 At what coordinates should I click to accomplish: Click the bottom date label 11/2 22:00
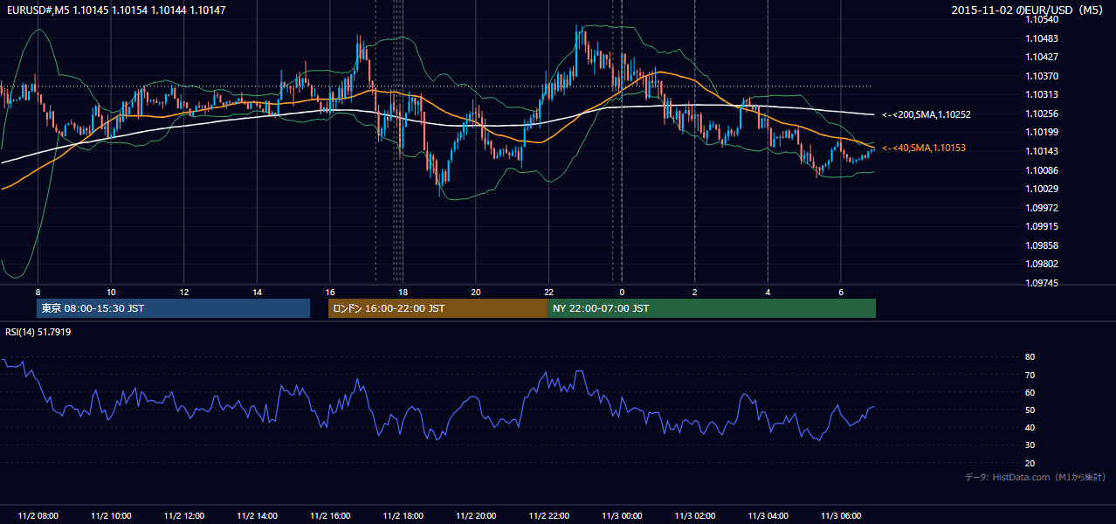point(548,516)
